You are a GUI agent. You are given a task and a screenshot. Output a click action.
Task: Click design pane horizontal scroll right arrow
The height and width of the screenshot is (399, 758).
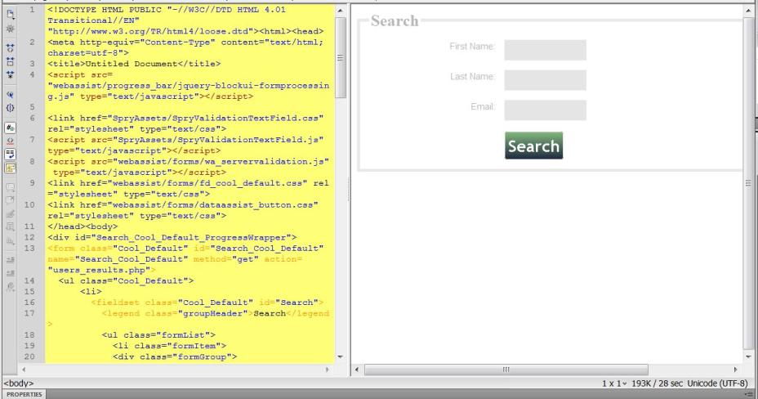click(x=735, y=370)
